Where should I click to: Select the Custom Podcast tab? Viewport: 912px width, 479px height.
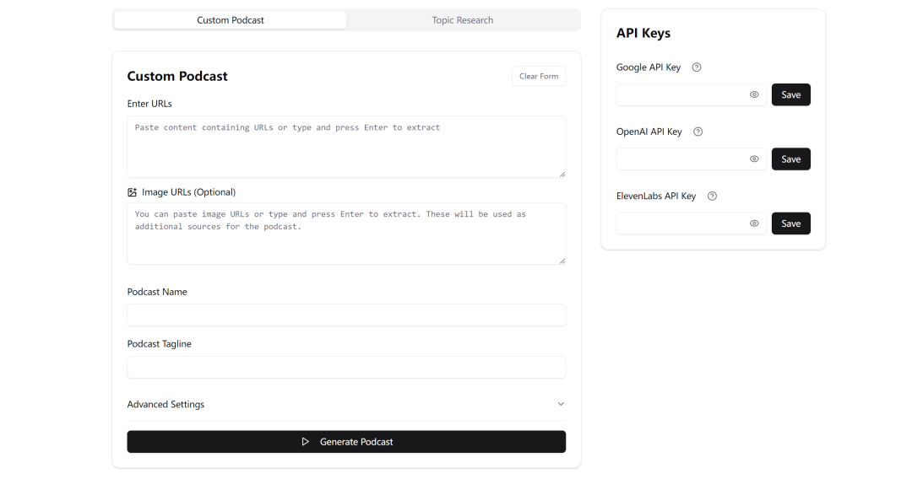tap(231, 20)
